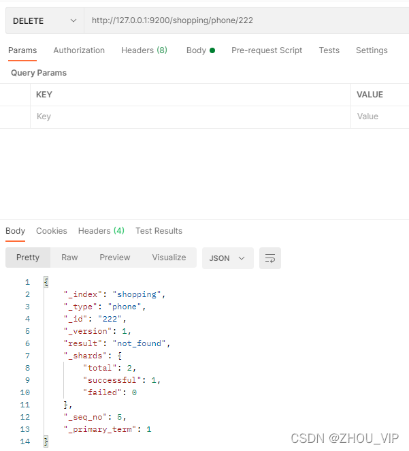Viewport: 409px width, 451px height.
Task: Click the query param Key field
Action: tap(191, 116)
